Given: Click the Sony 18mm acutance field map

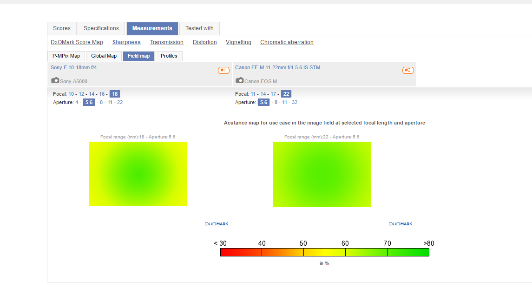Looking at the screenshot, I should pyautogui.click(x=138, y=174).
